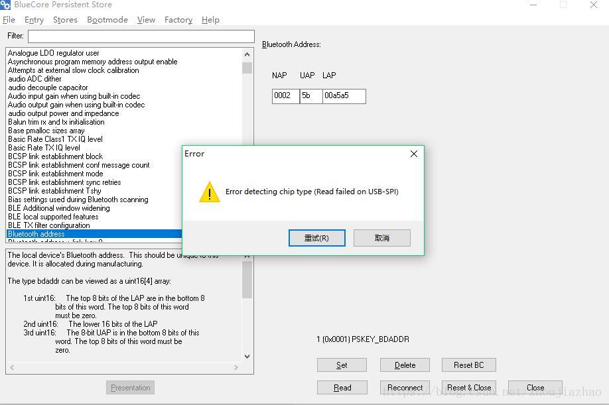This screenshot has height=405, width=609.
Task: Click description panel scroll down arrow
Action: (247, 356)
